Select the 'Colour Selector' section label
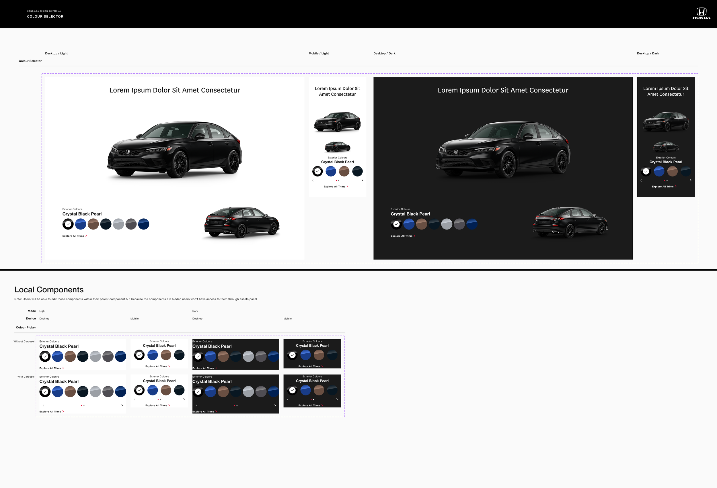Viewport: 717px width, 488px height. [x=30, y=61]
